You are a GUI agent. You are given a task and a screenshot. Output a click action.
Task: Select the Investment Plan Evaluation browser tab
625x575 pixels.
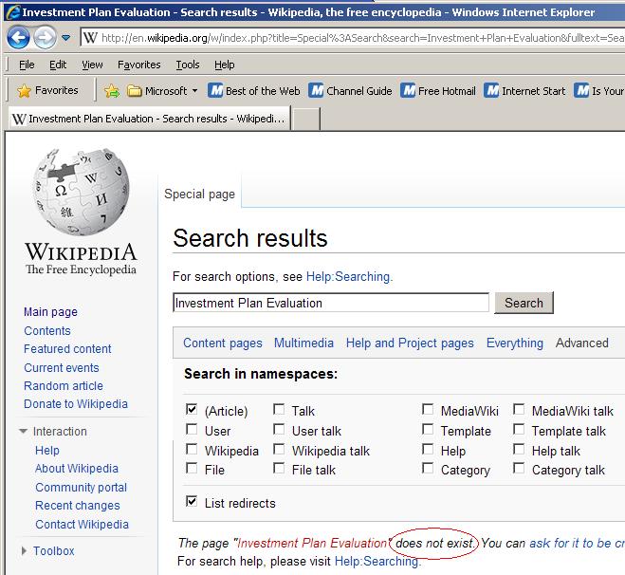click(149, 119)
